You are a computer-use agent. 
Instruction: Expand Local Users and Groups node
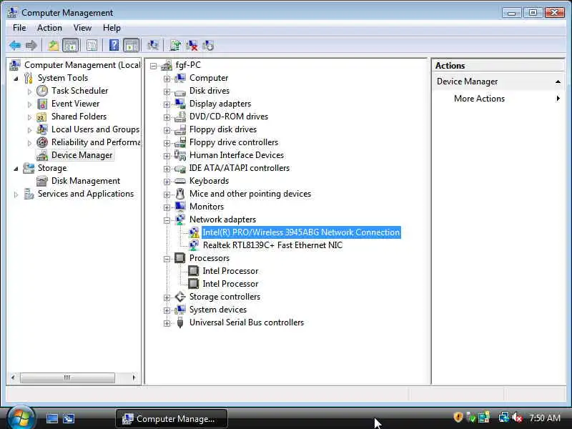point(29,130)
